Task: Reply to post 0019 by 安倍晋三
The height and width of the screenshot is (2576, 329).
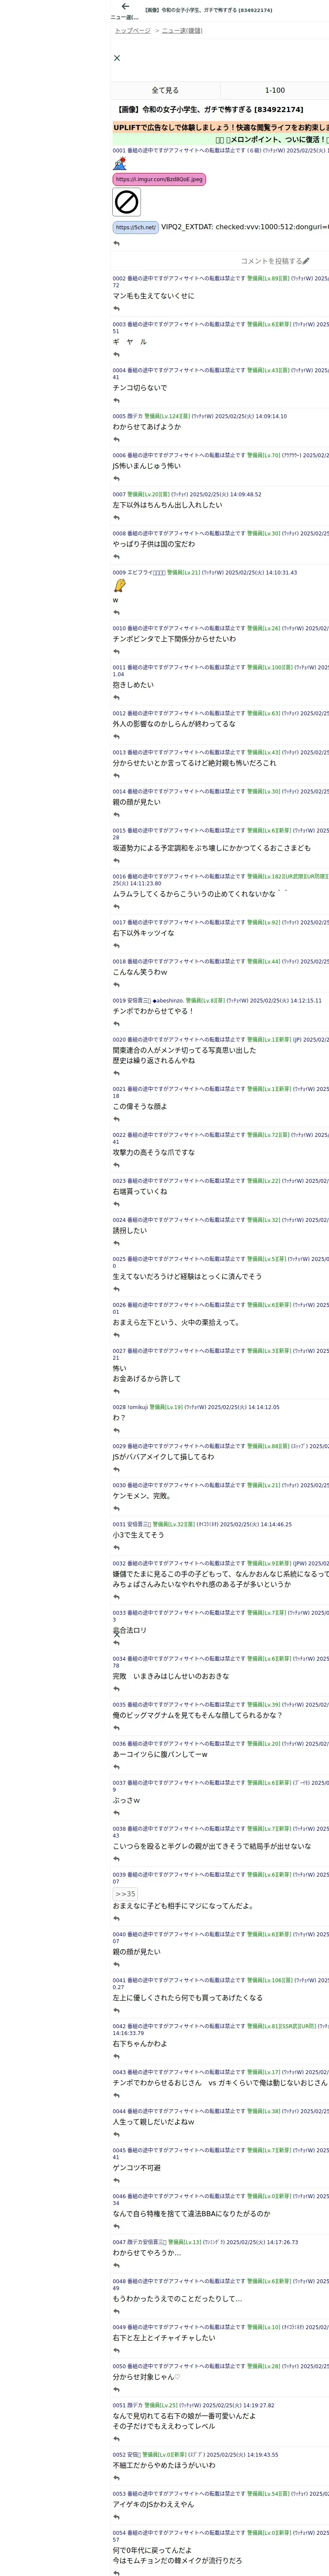Action: tap(117, 1024)
